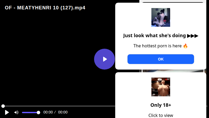Click the purple volume slider track
Viewport: 209px width, 118px height.
[x=30, y=113]
